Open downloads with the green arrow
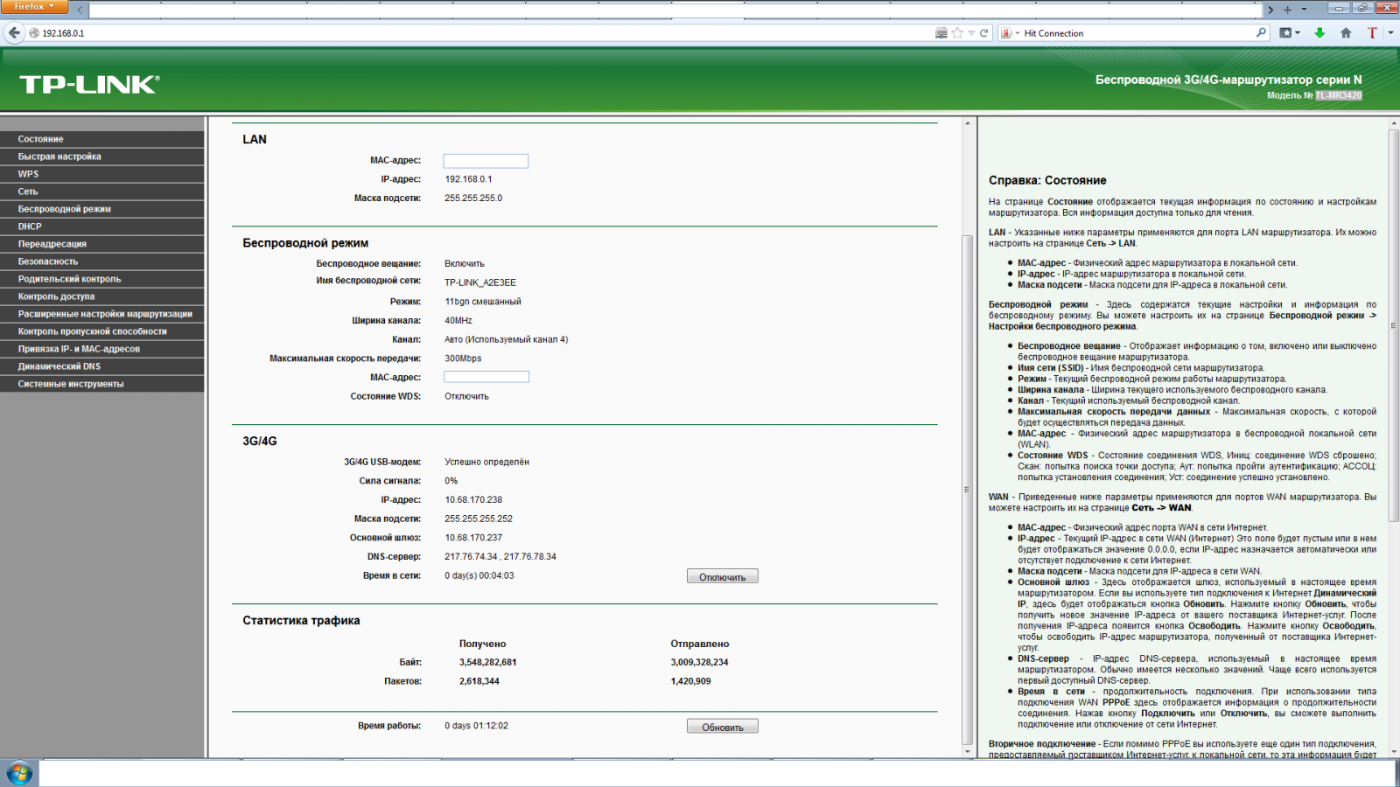This screenshot has width=1400, height=787. coord(1319,33)
